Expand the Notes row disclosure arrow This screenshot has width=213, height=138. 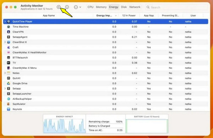click(x=5, y=73)
